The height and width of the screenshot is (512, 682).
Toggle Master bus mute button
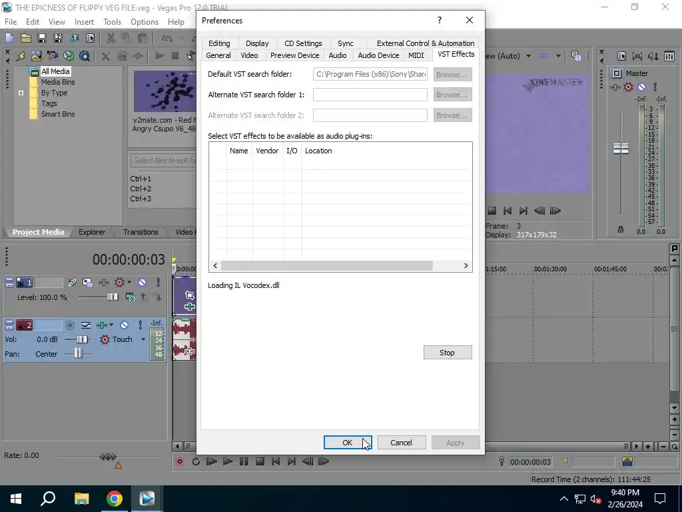tap(641, 87)
